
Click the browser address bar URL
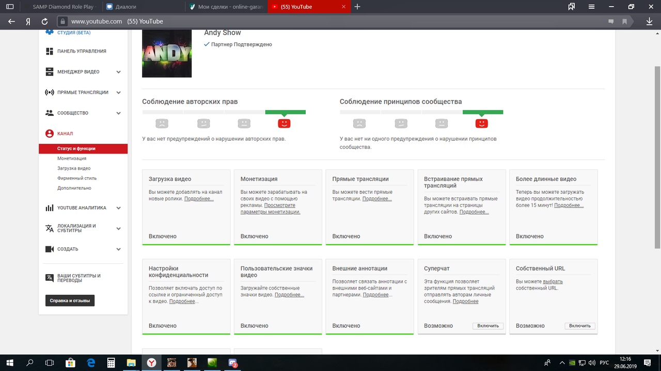(97, 22)
